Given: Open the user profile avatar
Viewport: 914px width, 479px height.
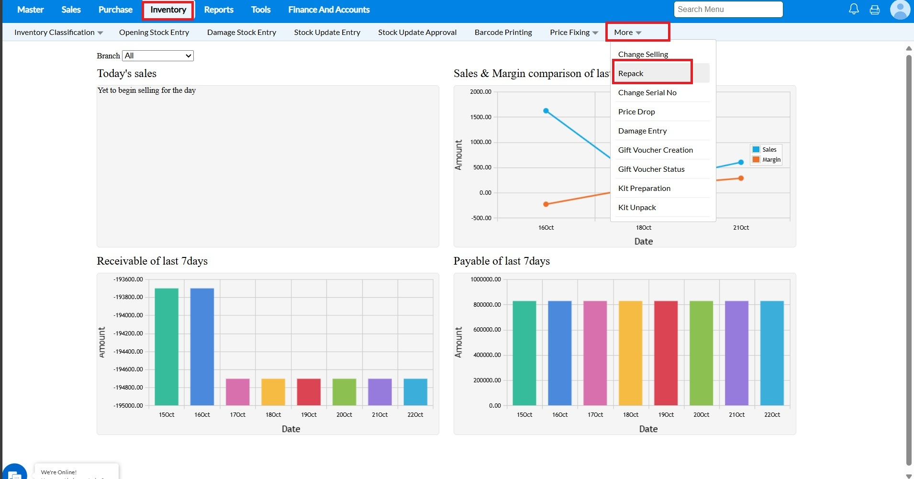Looking at the screenshot, I should pyautogui.click(x=900, y=10).
